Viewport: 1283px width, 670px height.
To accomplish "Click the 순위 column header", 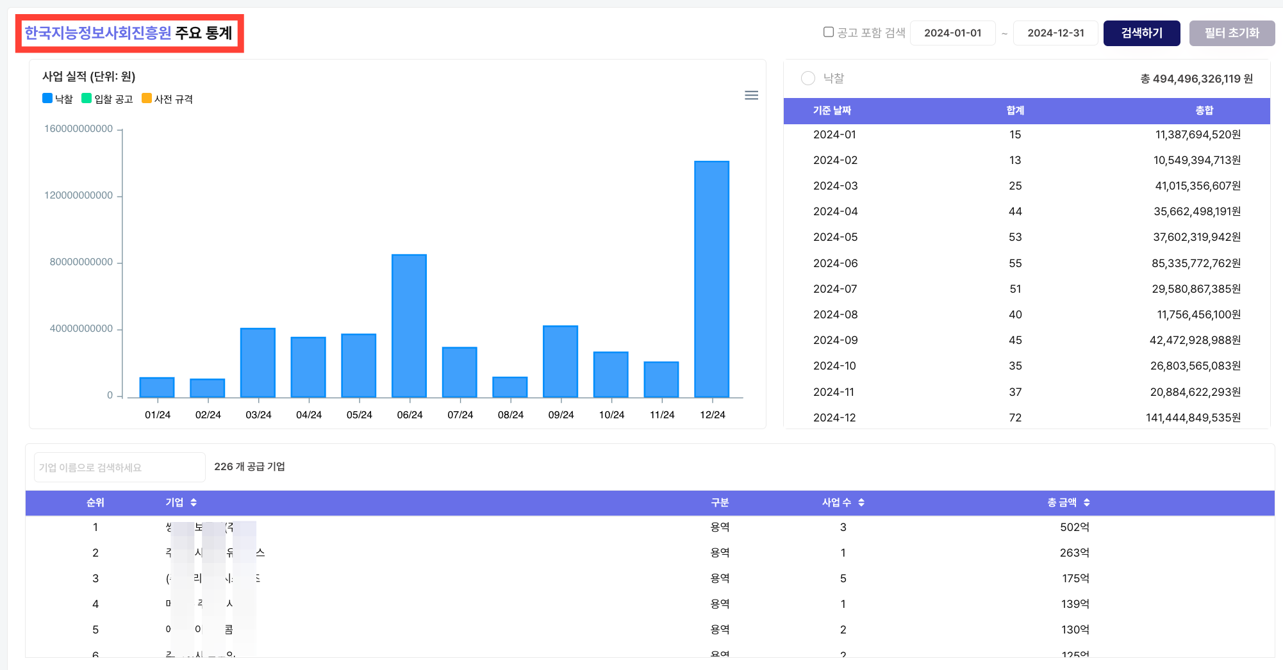I will (x=95, y=503).
